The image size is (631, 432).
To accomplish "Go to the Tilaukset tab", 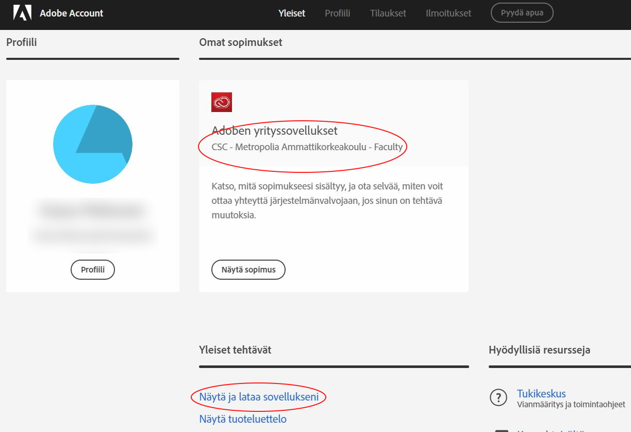I will [388, 13].
